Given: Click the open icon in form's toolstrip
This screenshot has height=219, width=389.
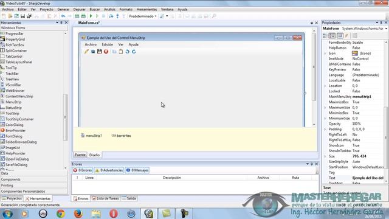Looking at the screenshot, I should (x=93, y=51).
